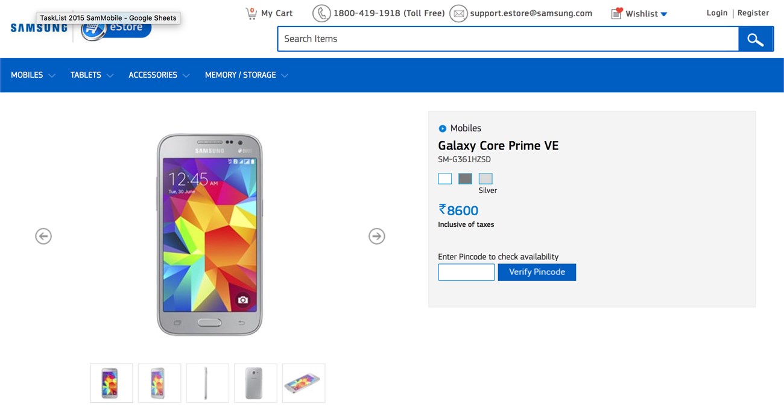This screenshot has height=410, width=784.
Task: Select the dark gray color option
Action: pos(464,178)
